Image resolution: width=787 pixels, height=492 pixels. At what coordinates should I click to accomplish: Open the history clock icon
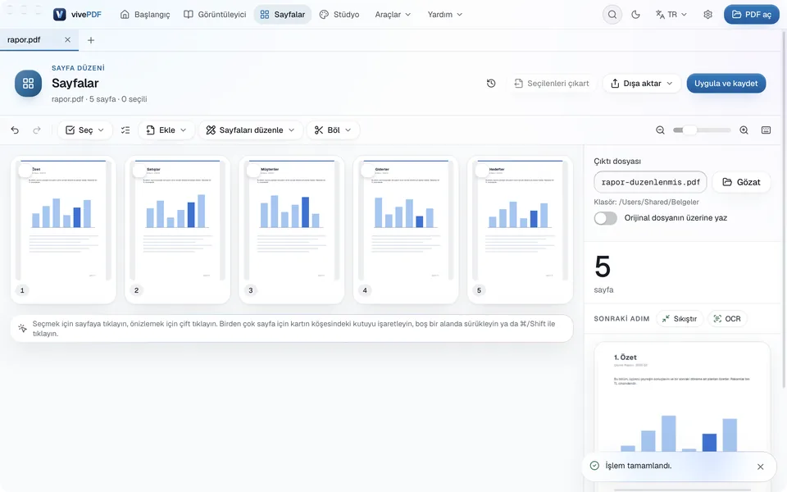(491, 84)
